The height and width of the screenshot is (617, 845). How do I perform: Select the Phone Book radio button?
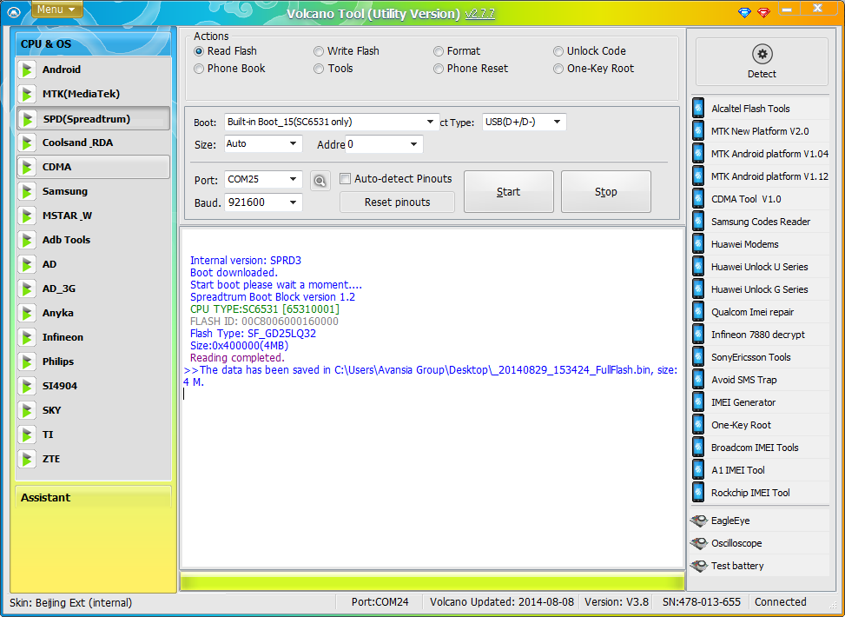[x=199, y=69]
